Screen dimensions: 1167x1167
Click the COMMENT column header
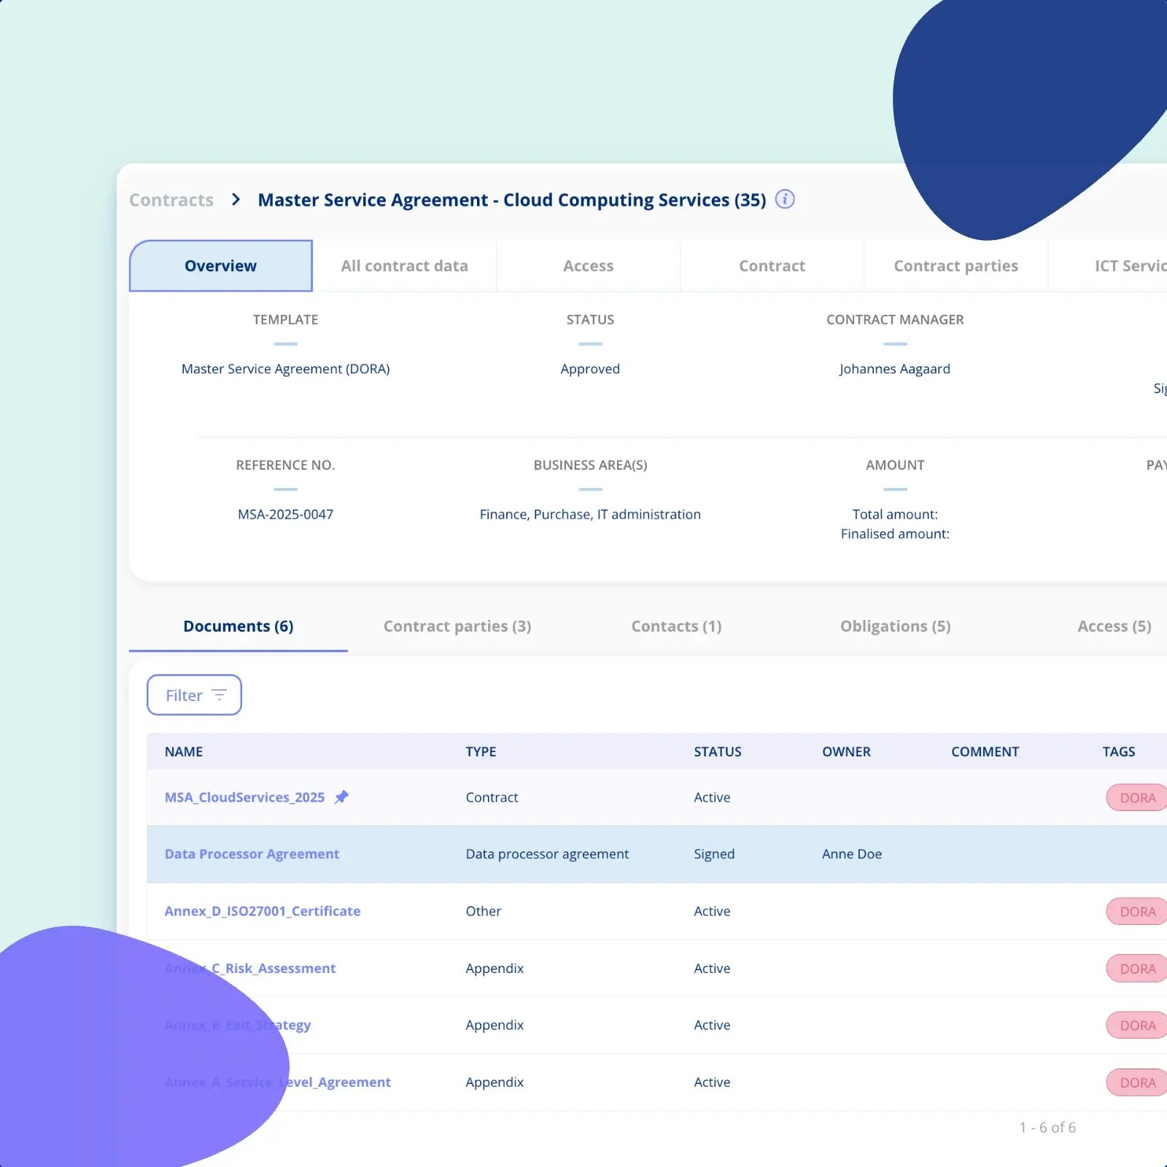pyautogui.click(x=985, y=751)
